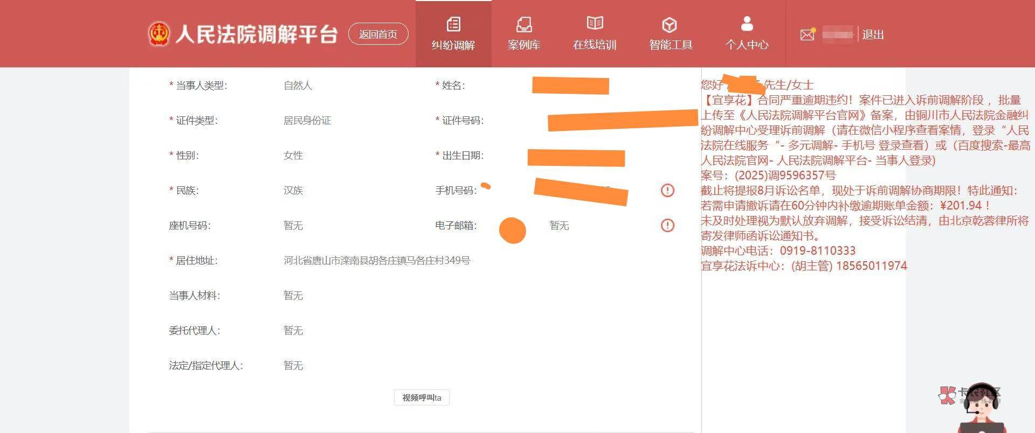Go to 在线培训 menu label
This screenshot has height=433, width=1035.
(x=595, y=45)
